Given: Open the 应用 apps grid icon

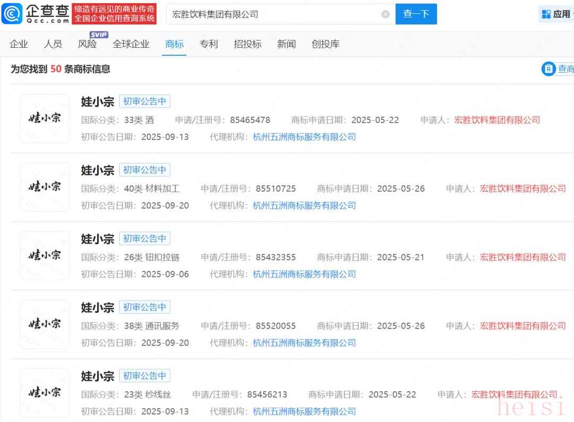Looking at the screenshot, I should (x=546, y=14).
